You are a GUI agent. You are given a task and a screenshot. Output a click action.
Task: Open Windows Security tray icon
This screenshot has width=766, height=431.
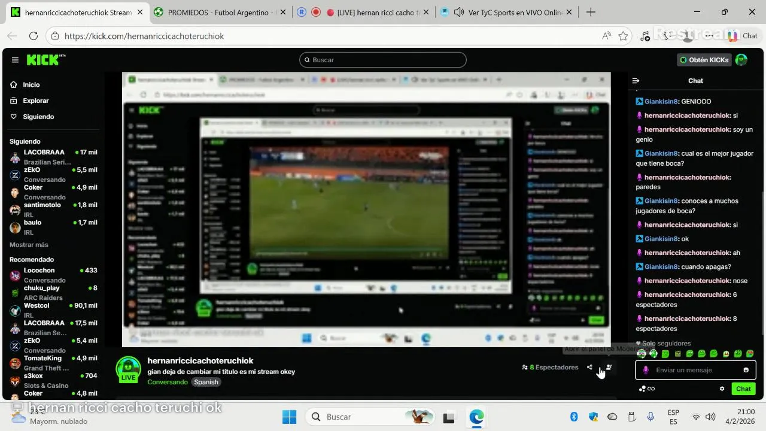593,417
